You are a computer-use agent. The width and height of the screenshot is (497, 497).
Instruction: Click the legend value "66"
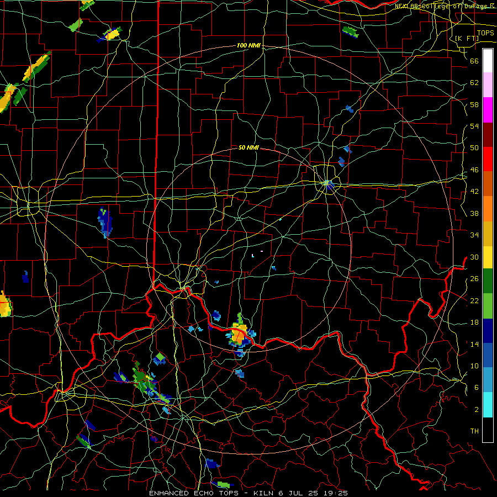474,61
